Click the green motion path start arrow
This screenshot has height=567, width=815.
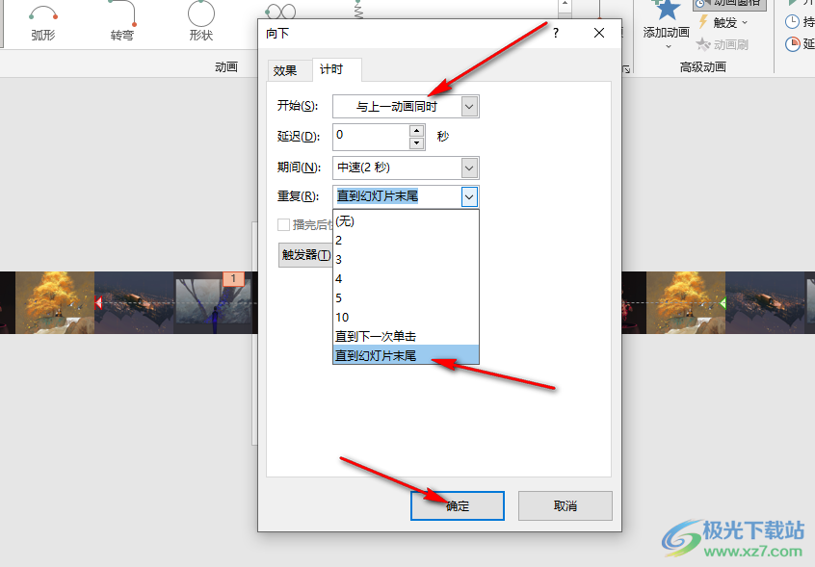point(723,302)
